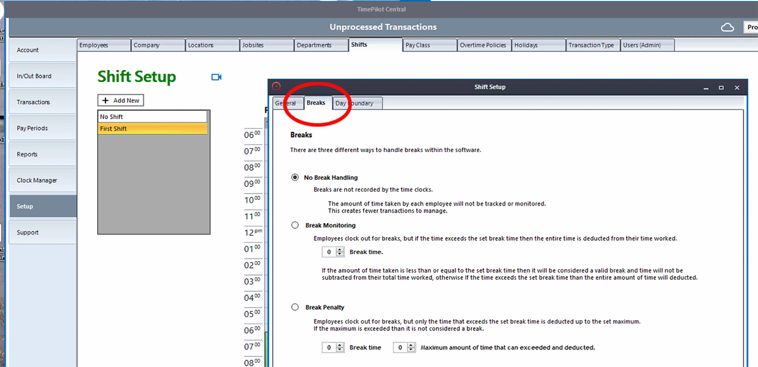
Task: Click the Add New shift button
Action: (120, 100)
